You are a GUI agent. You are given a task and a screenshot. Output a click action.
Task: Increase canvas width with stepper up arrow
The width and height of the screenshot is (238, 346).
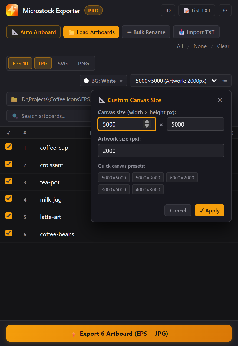147,122
